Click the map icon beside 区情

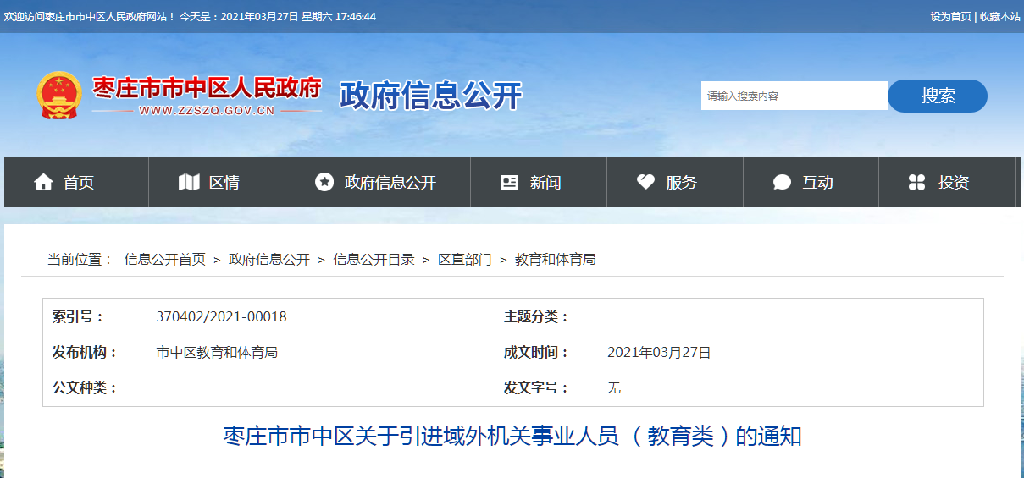[189, 182]
